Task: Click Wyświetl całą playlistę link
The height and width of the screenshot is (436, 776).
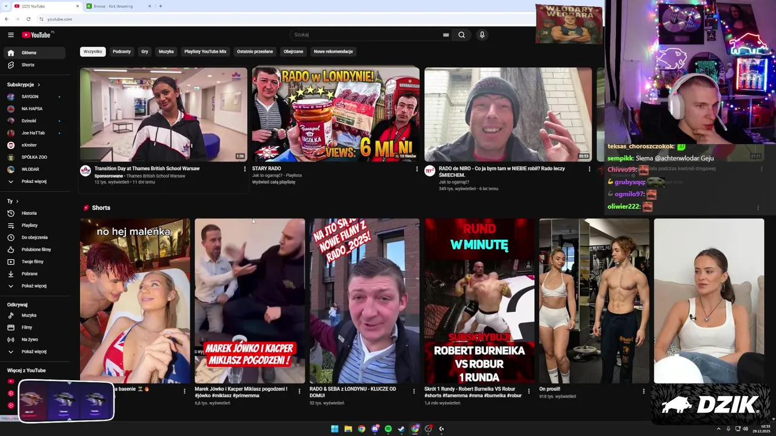Action: (x=273, y=182)
